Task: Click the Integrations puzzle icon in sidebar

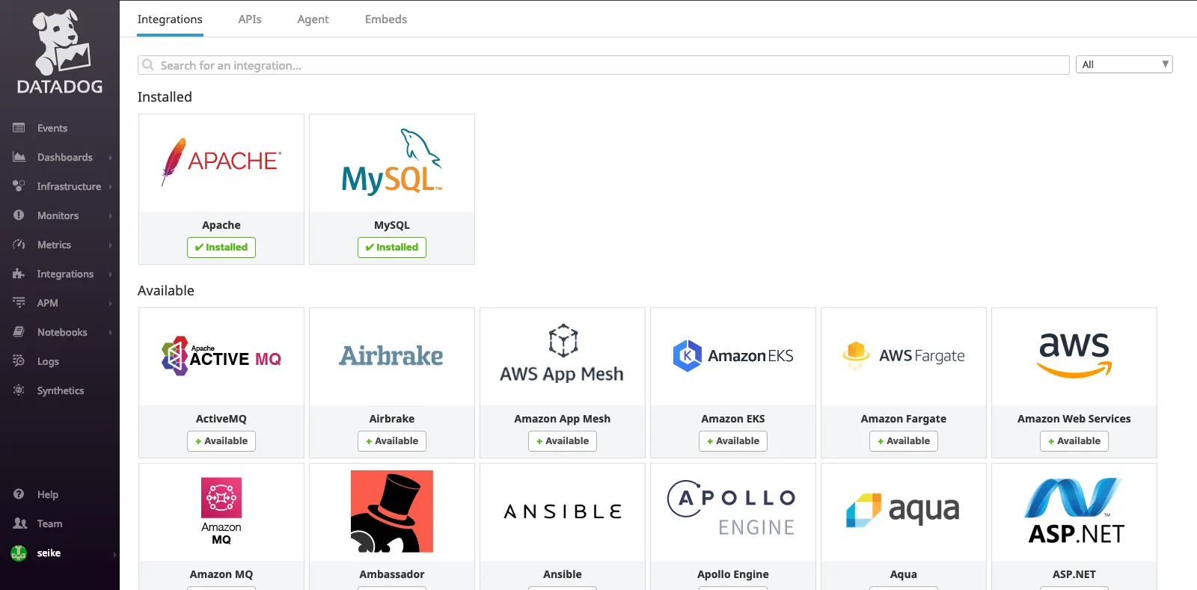Action: pyautogui.click(x=19, y=274)
